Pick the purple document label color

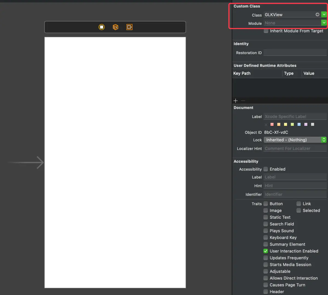(306, 124)
